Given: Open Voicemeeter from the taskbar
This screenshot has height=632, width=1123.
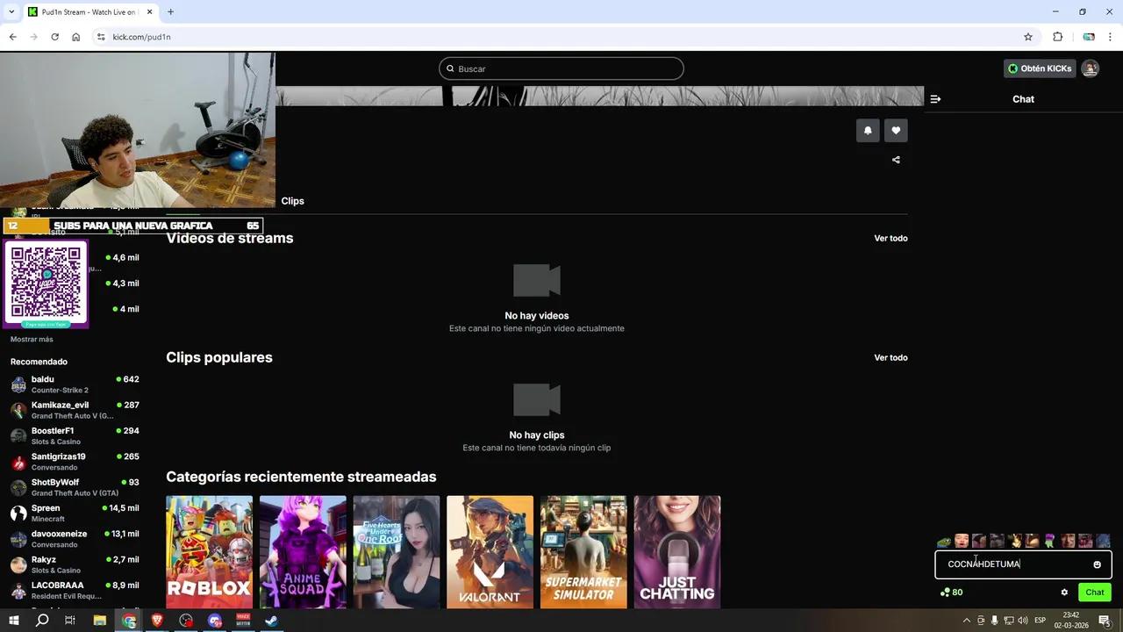Looking at the screenshot, I should (x=244, y=621).
